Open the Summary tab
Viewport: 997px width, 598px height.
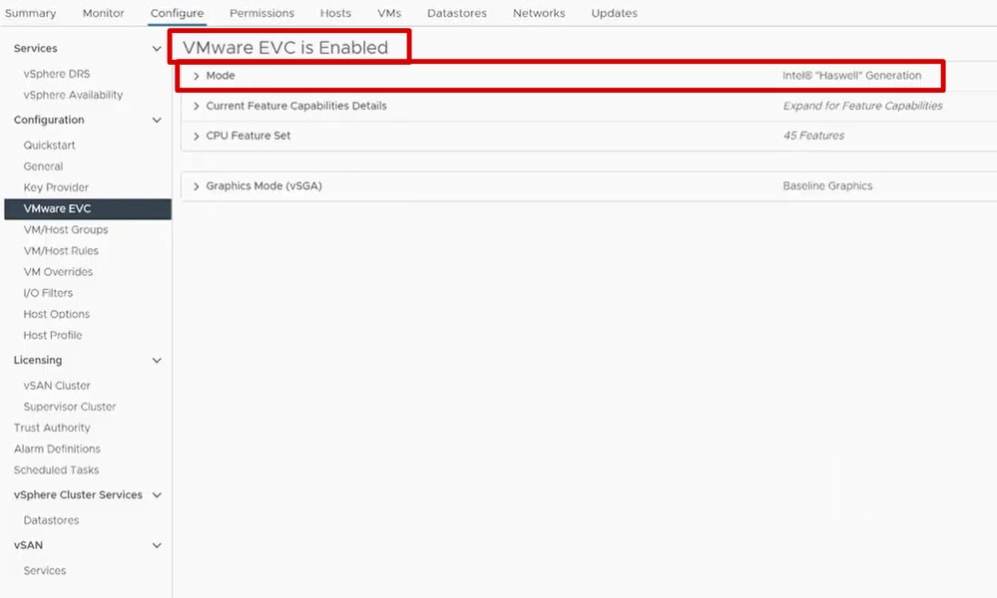point(30,13)
